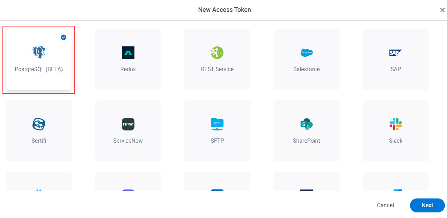Select the SFTP label
447x218 pixels.
click(x=217, y=141)
